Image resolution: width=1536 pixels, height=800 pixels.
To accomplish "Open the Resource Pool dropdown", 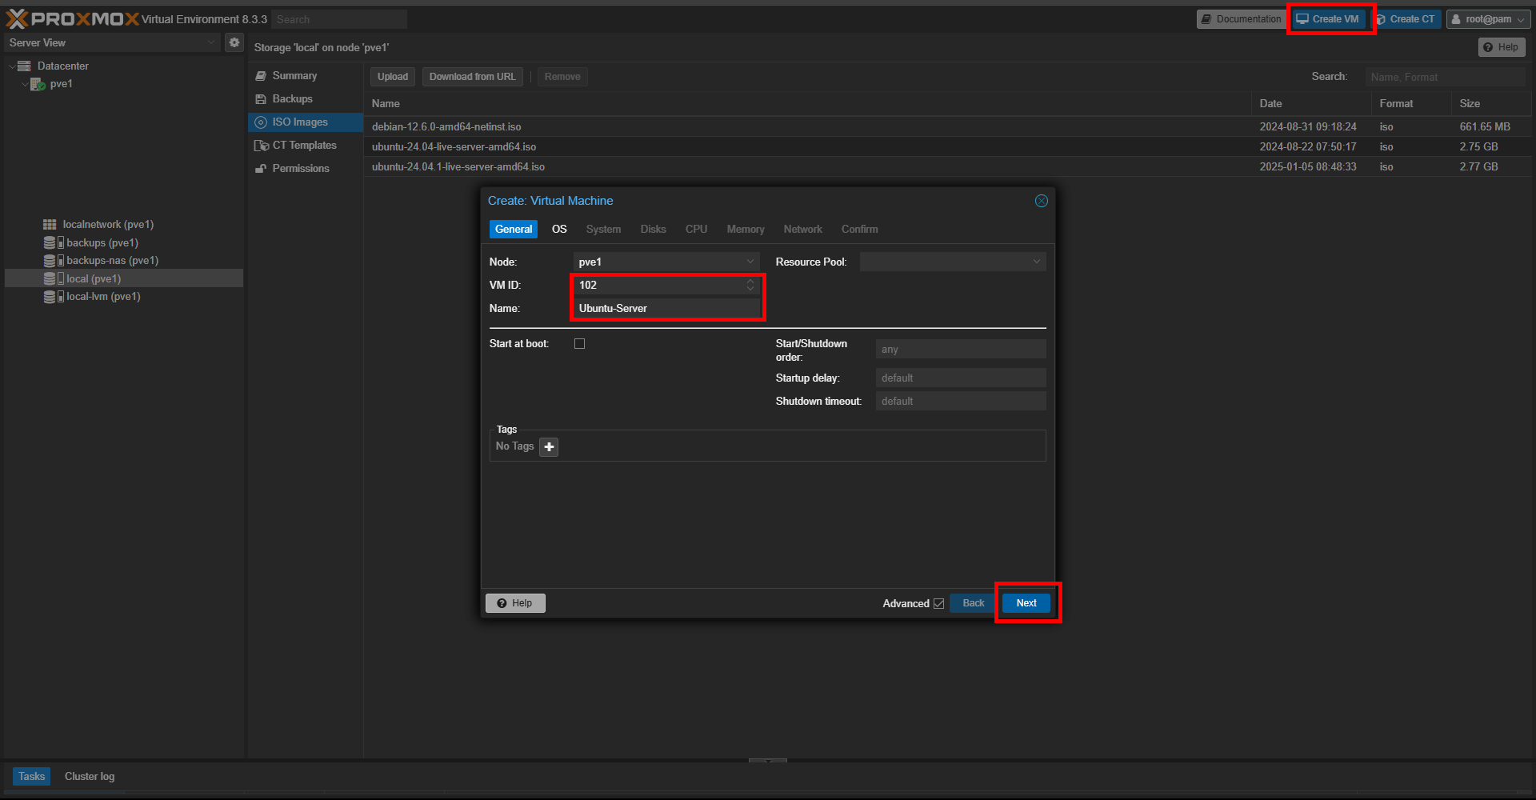I will 953,262.
